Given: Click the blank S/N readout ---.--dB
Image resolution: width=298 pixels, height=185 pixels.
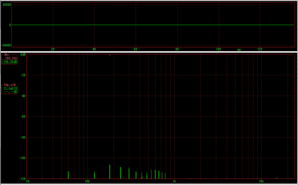Looking at the screenshot, I should point(10,92).
